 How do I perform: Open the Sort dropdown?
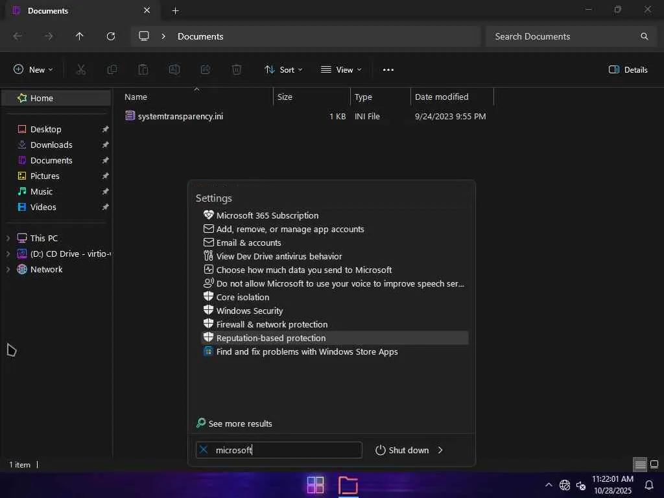[283, 70]
